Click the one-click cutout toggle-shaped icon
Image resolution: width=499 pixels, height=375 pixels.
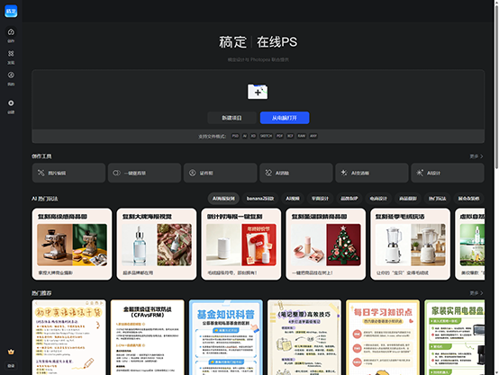pos(117,173)
